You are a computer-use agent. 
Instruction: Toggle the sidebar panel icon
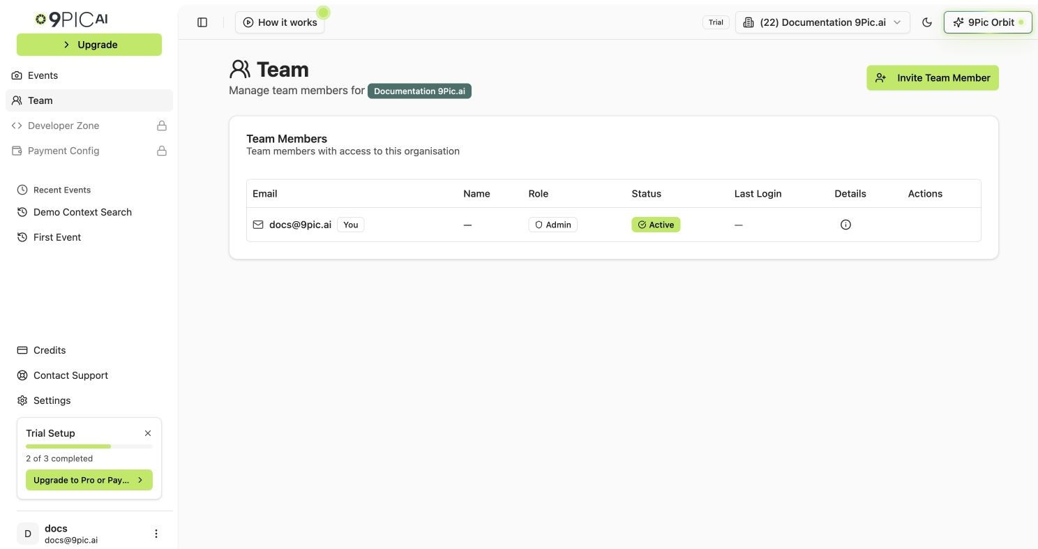click(202, 22)
